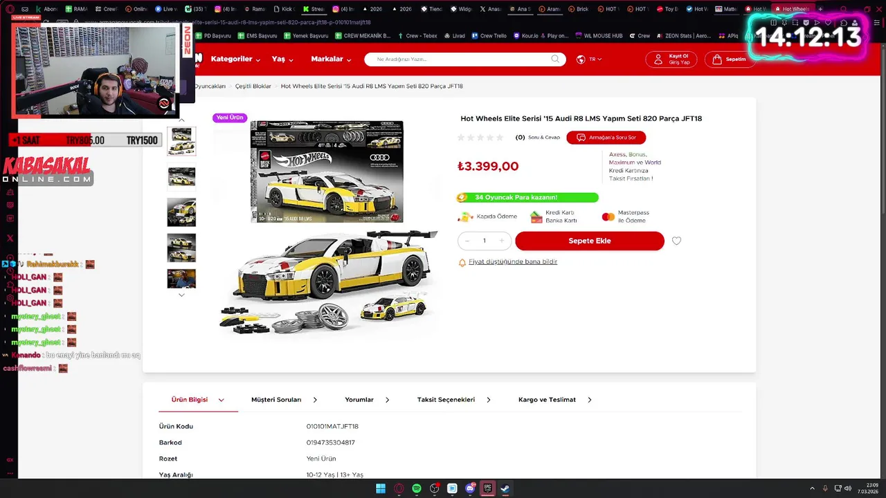Expand the chevron beside Yorumlar
This screenshot has width=886, height=498.
click(x=387, y=400)
